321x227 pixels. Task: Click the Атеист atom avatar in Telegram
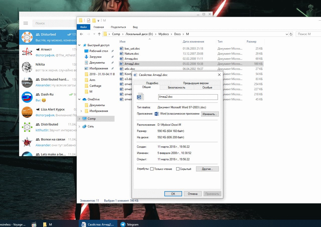point(27,52)
